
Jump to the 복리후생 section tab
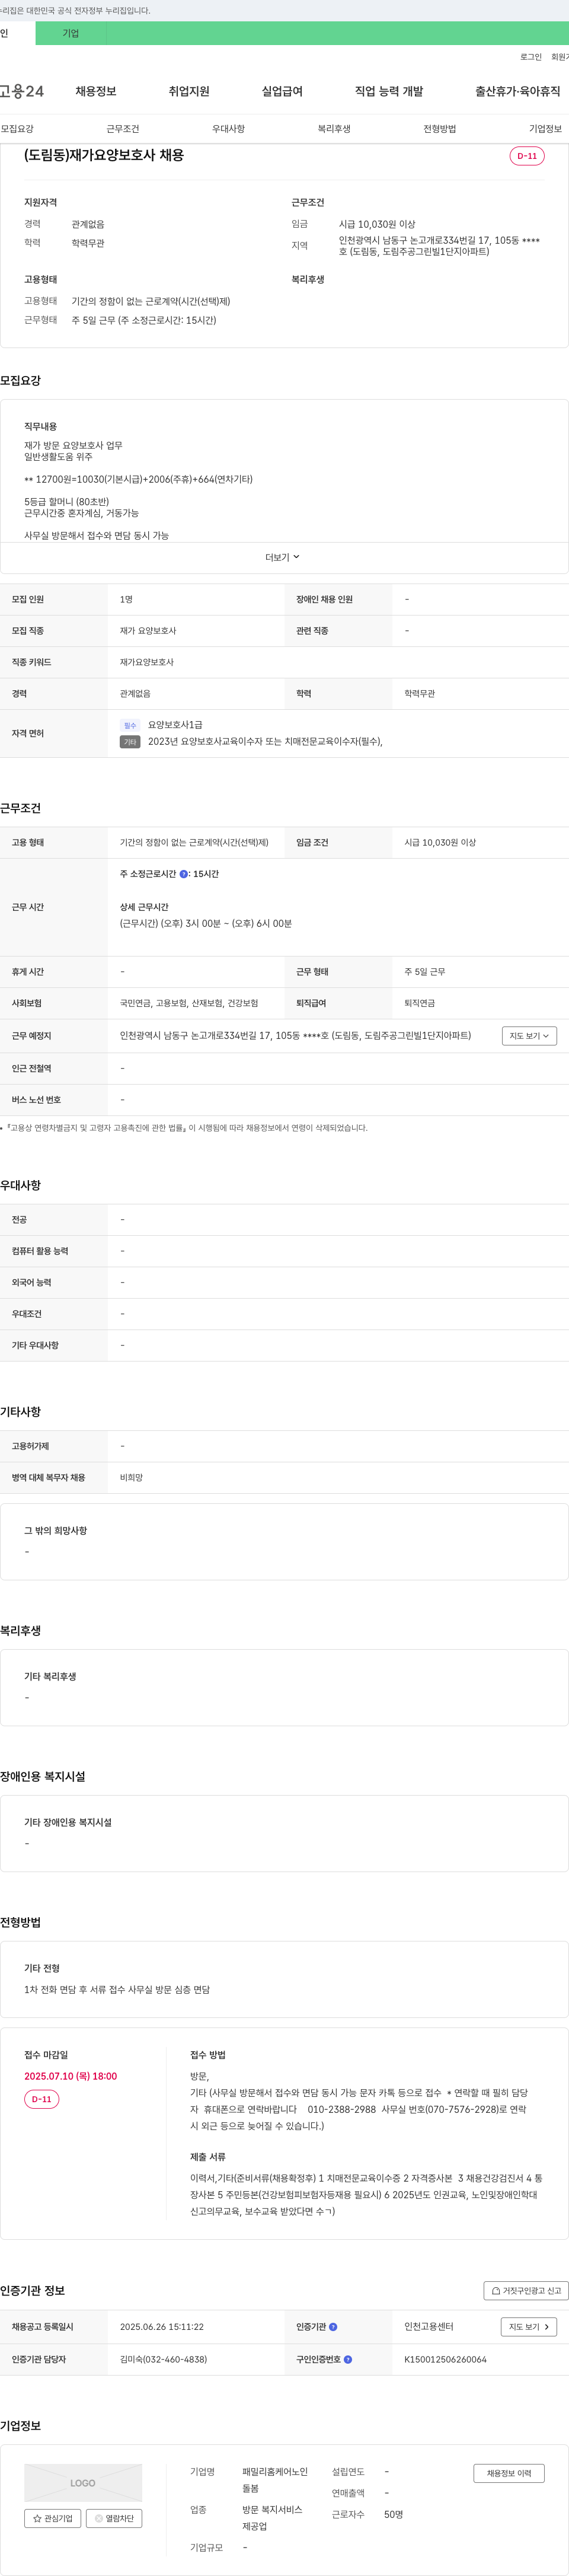coord(334,129)
